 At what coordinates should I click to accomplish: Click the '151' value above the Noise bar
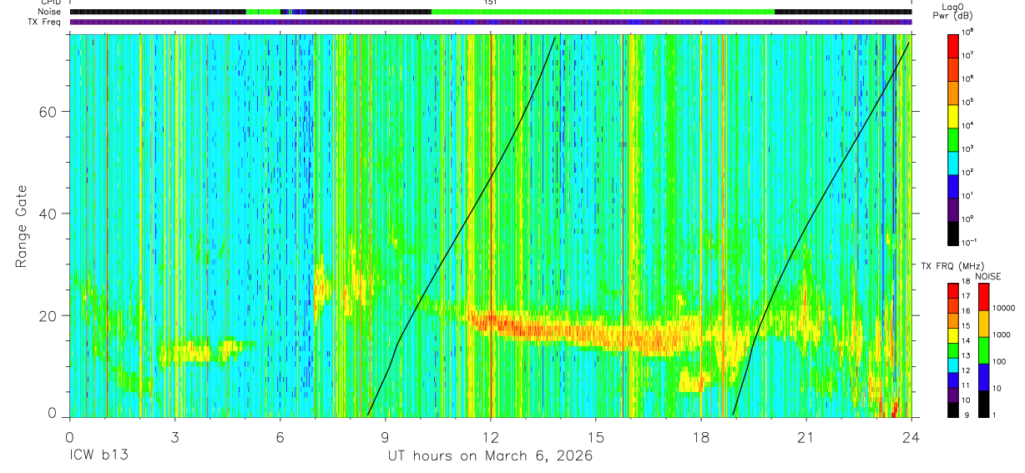click(490, 3)
